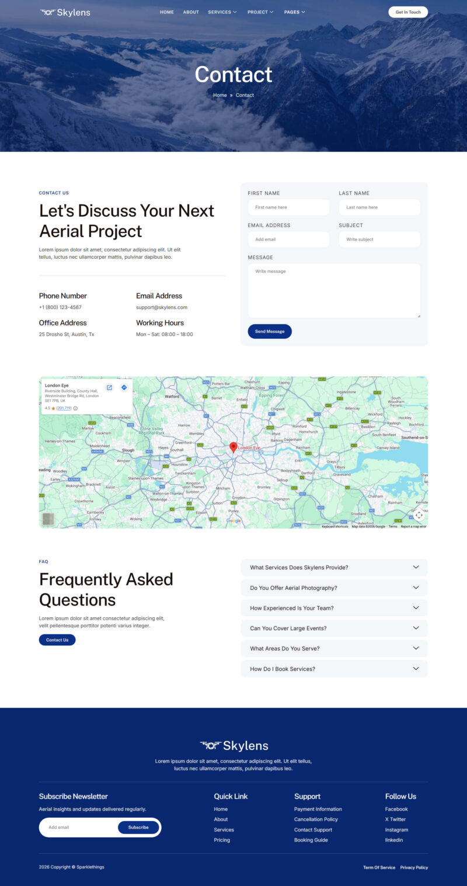Open Term Of Service footer link

379,868
